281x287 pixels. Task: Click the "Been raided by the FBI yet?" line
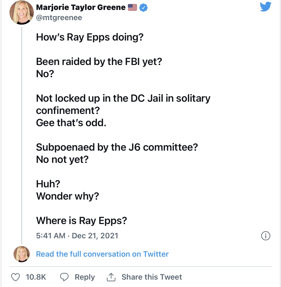99,62
